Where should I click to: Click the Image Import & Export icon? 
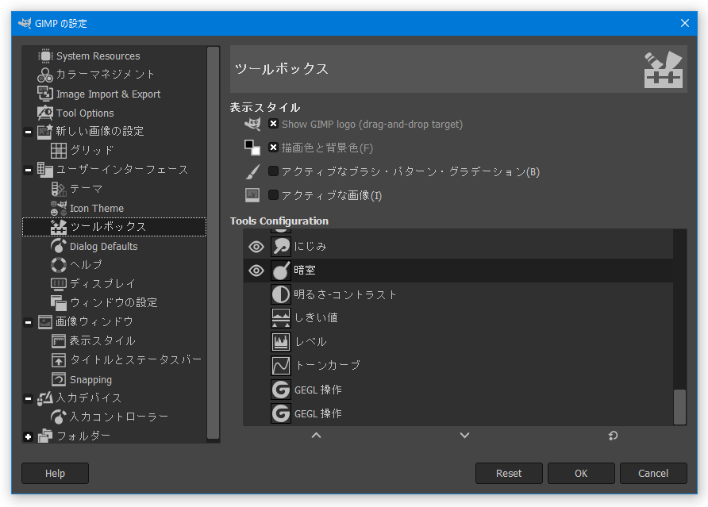tap(45, 94)
